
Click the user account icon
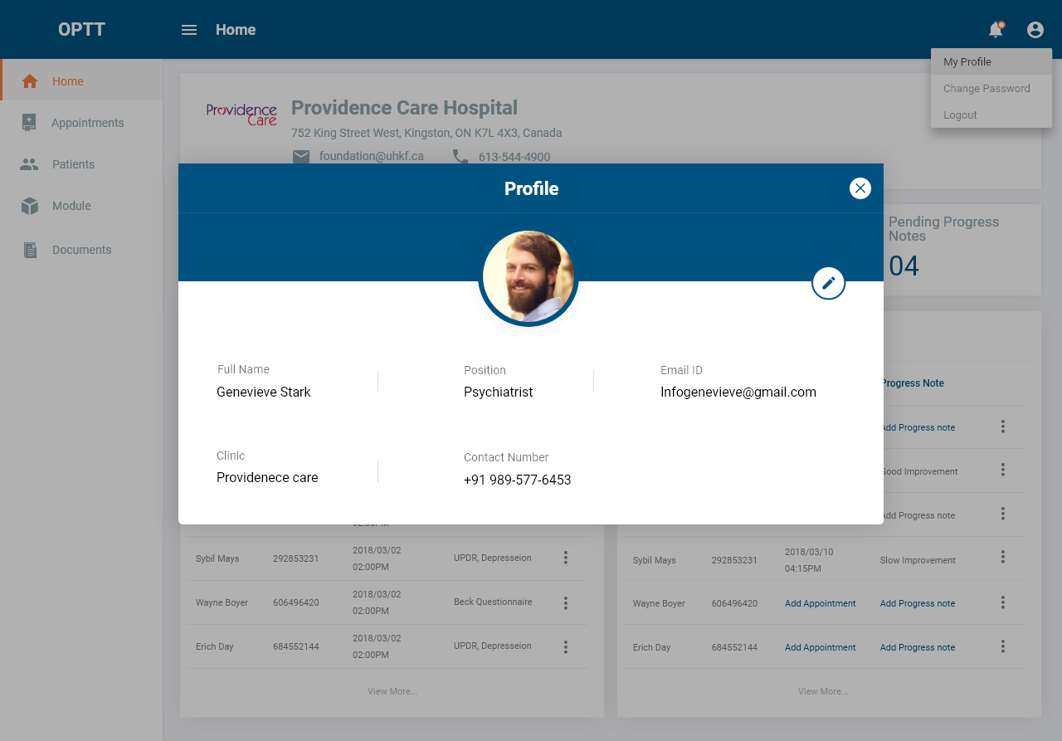[x=1035, y=30]
